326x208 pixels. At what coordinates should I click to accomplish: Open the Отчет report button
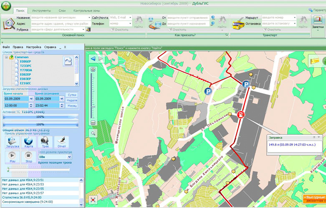pyautogui.click(x=61, y=143)
